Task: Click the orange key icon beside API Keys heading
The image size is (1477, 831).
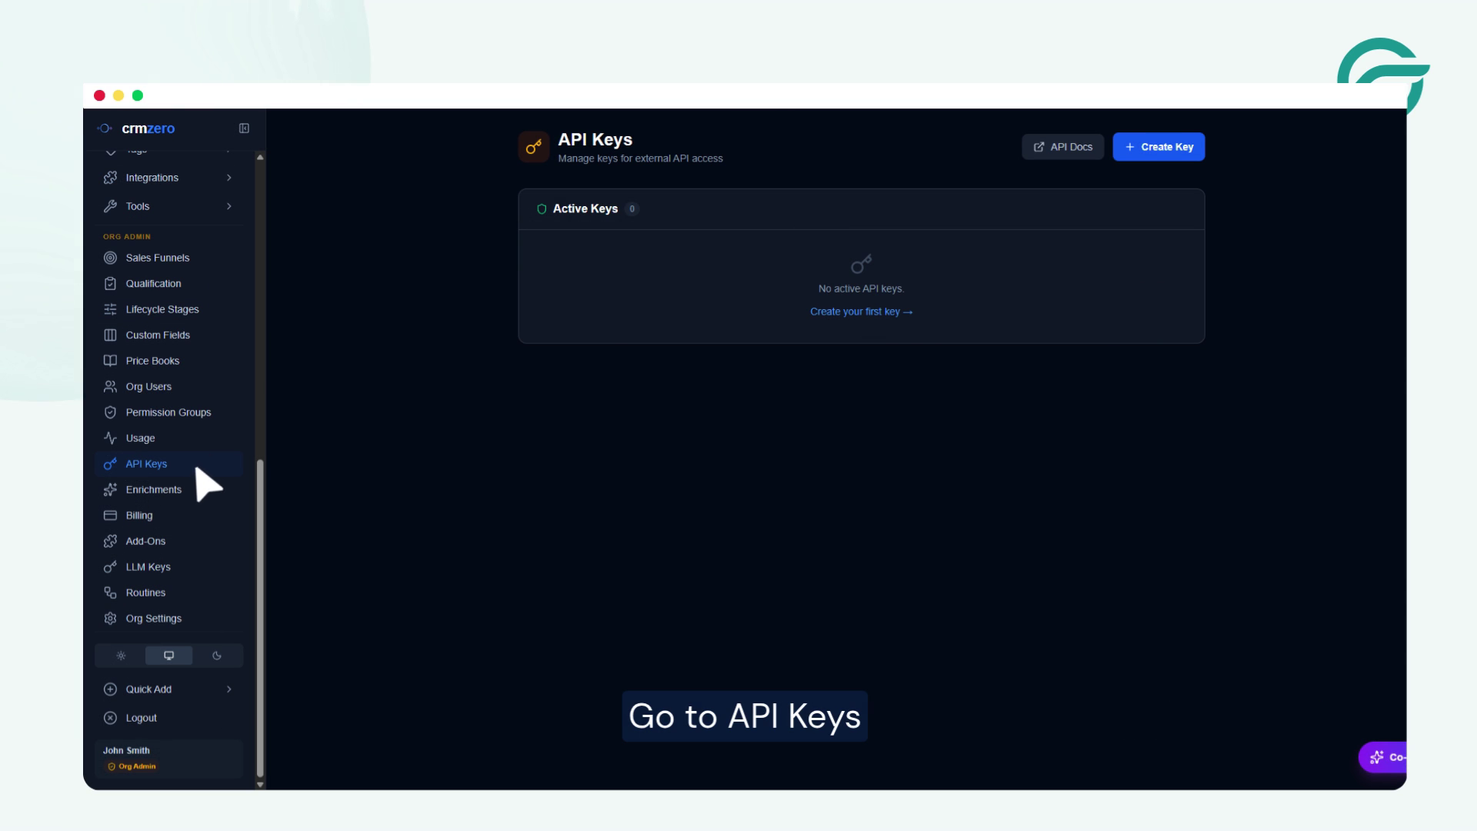Action: click(x=533, y=147)
